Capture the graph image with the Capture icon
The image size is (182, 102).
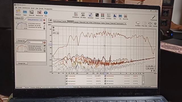click(50, 20)
